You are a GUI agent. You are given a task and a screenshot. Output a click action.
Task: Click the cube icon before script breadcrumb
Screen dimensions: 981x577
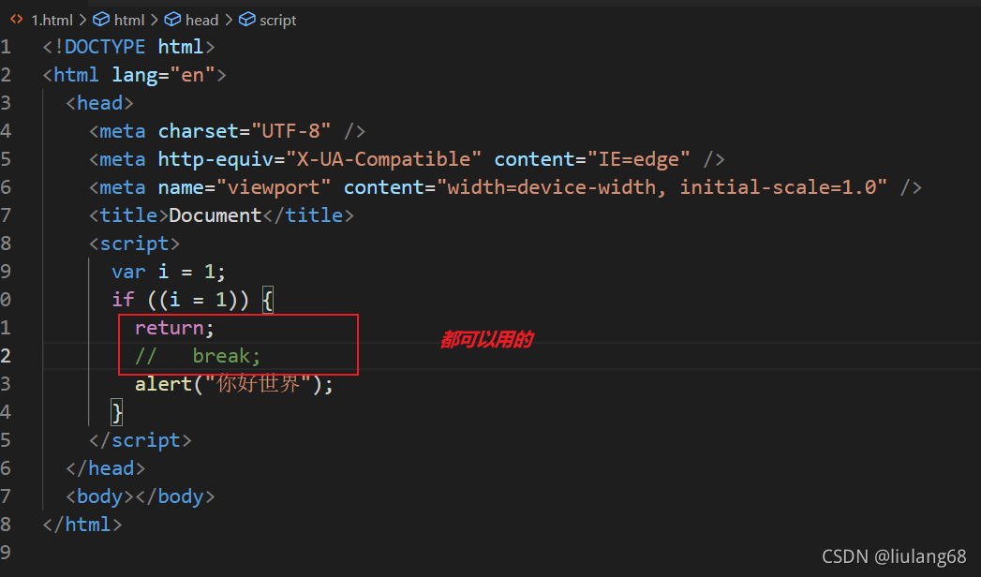(x=247, y=20)
